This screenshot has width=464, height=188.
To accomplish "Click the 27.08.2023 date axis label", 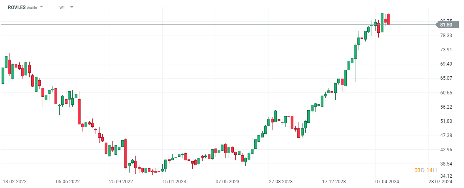I will (281, 182).
